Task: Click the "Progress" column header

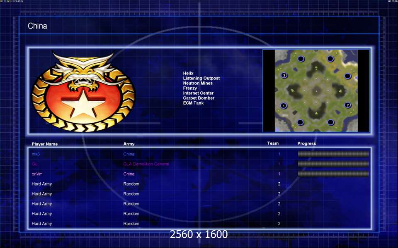Action: [307, 143]
